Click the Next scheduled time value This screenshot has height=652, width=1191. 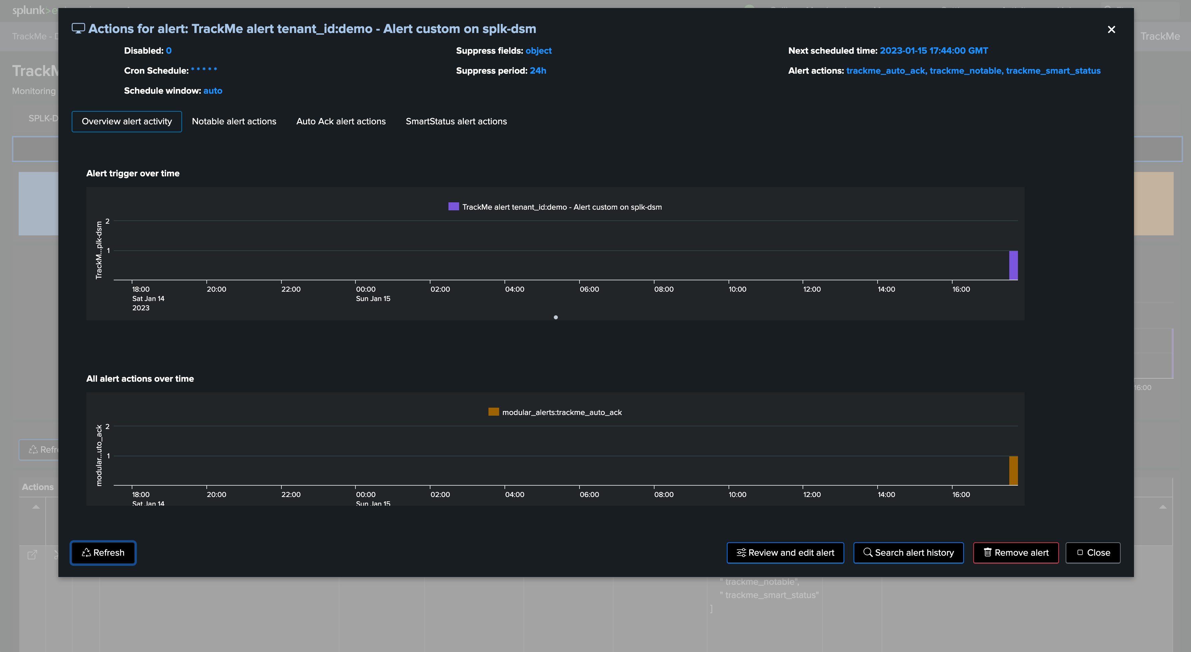click(x=934, y=51)
